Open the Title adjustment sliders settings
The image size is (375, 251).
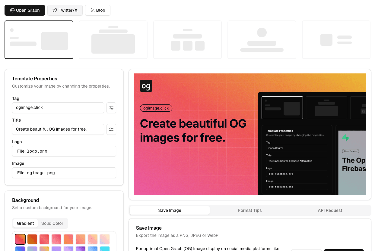[111, 129]
